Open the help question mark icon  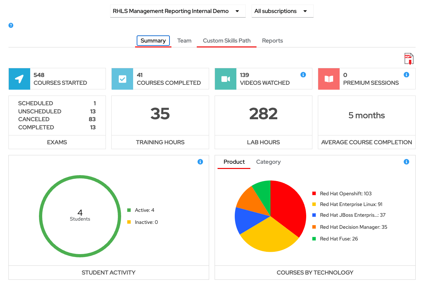pos(11,25)
